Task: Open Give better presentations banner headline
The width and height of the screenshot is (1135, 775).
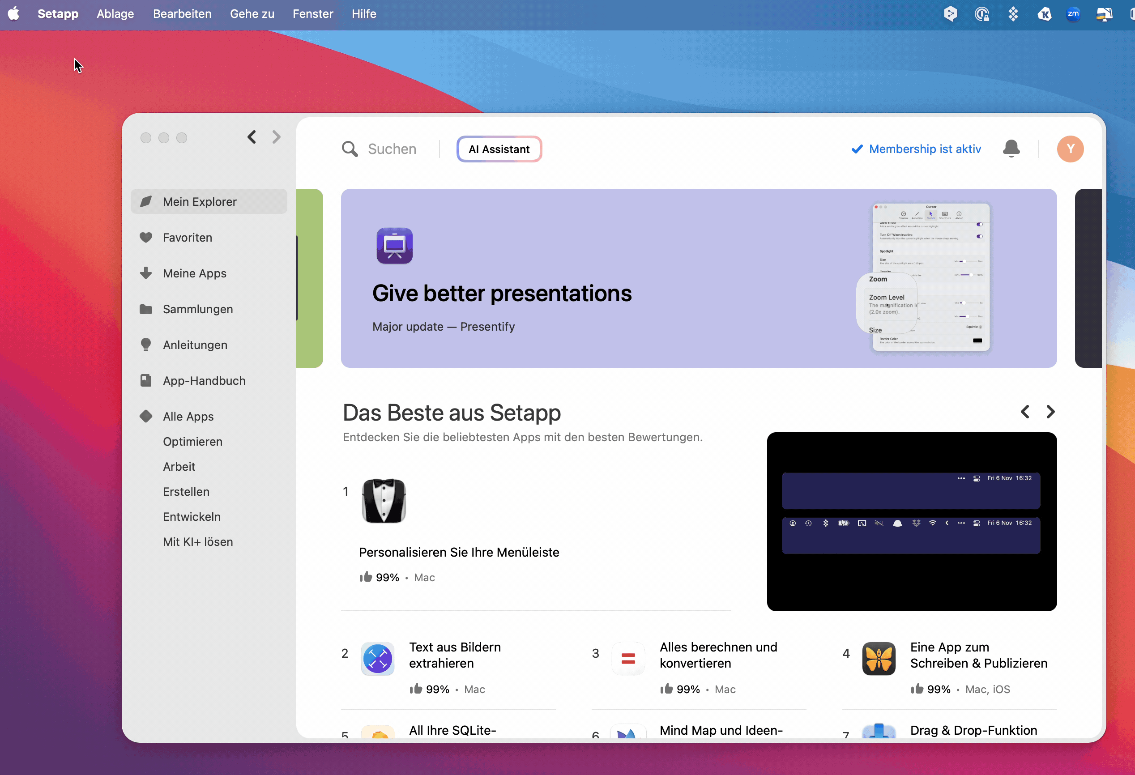Action: (502, 293)
